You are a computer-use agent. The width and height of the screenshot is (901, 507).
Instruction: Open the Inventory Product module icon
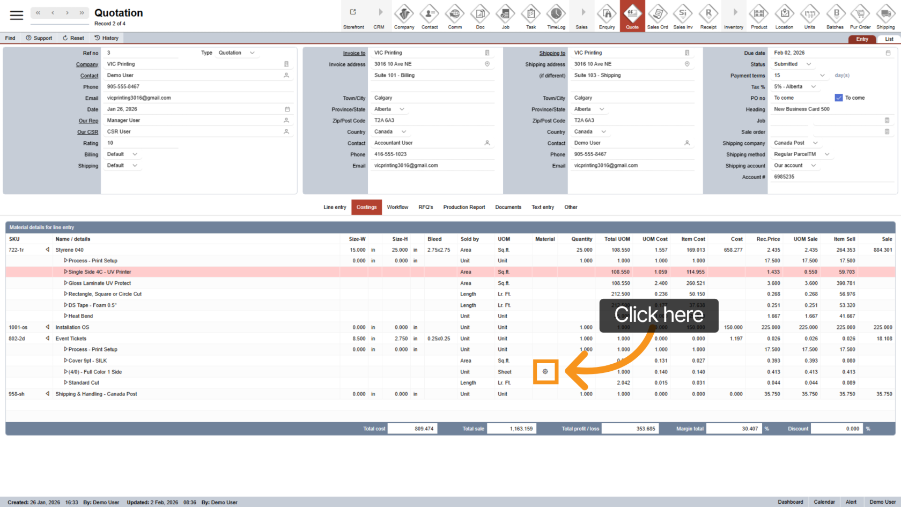pos(758,16)
